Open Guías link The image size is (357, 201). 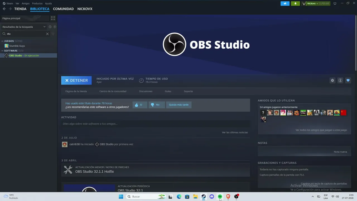point(168,91)
